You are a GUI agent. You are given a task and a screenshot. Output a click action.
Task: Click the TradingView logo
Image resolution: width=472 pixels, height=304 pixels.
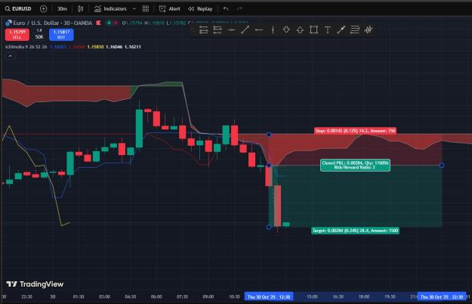[35, 284]
